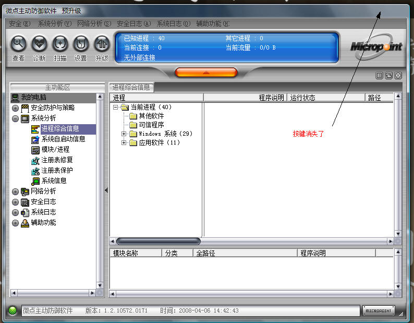This screenshot has height=323, width=414.
Task: Click the 主功能区 panel header
Action: click(57, 88)
